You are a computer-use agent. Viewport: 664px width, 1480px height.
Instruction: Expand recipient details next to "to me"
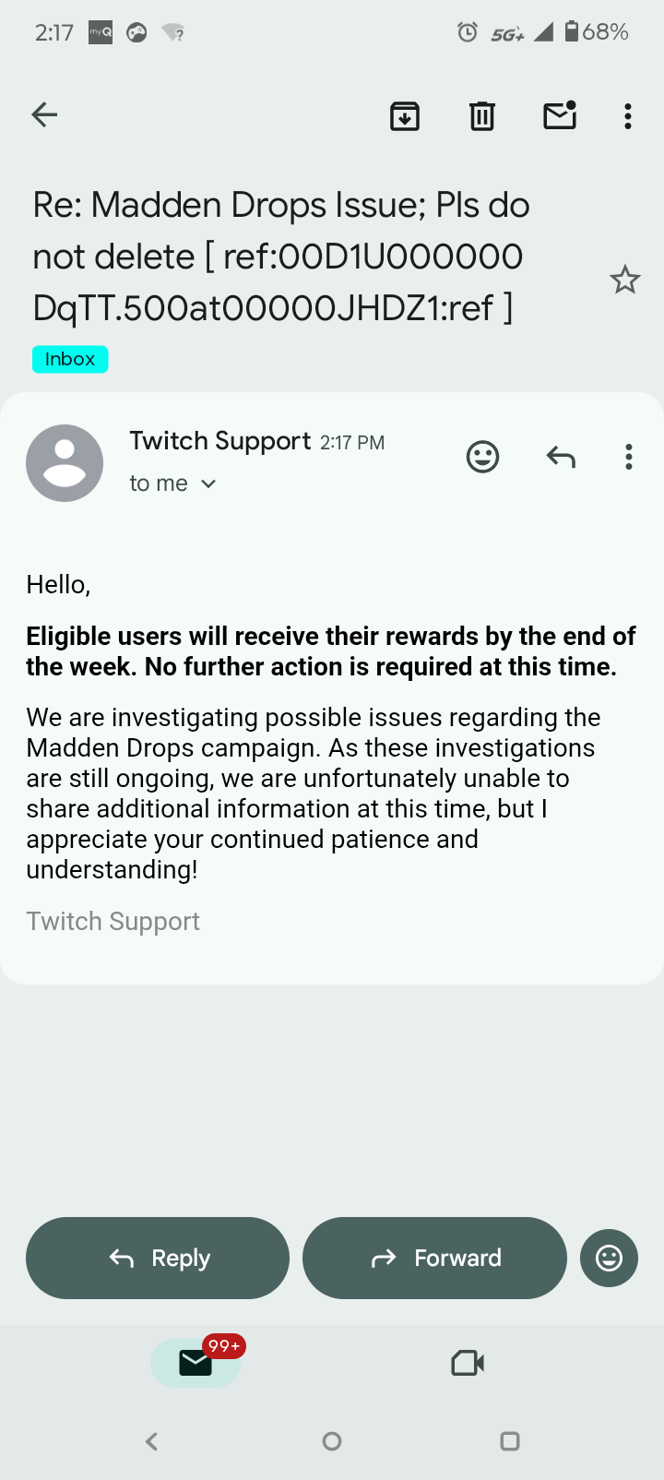(208, 483)
